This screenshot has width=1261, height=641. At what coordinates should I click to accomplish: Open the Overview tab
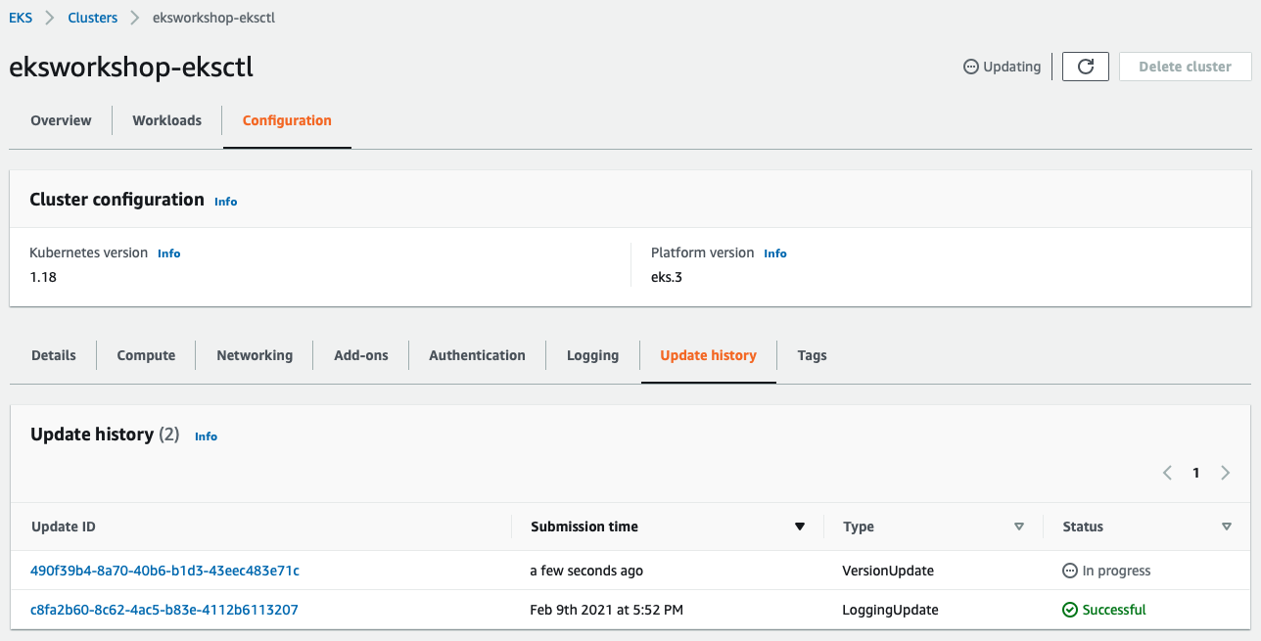point(61,120)
